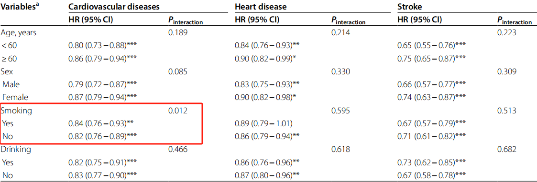Select the Drinking stroke P value 0.682
This screenshot has width=537, height=182.
tap(507, 149)
